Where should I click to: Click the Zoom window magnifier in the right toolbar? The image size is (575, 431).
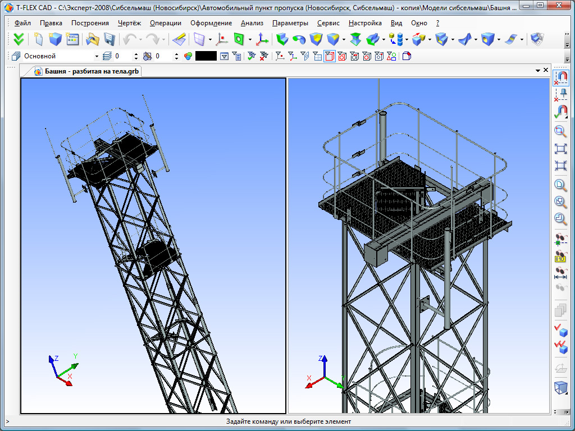point(560,131)
